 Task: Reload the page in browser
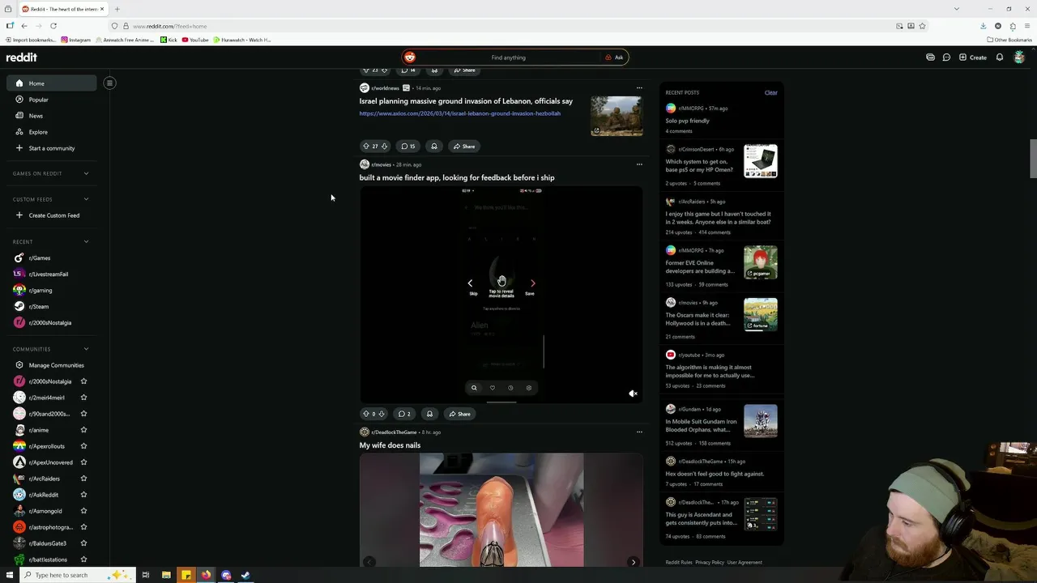(53, 26)
